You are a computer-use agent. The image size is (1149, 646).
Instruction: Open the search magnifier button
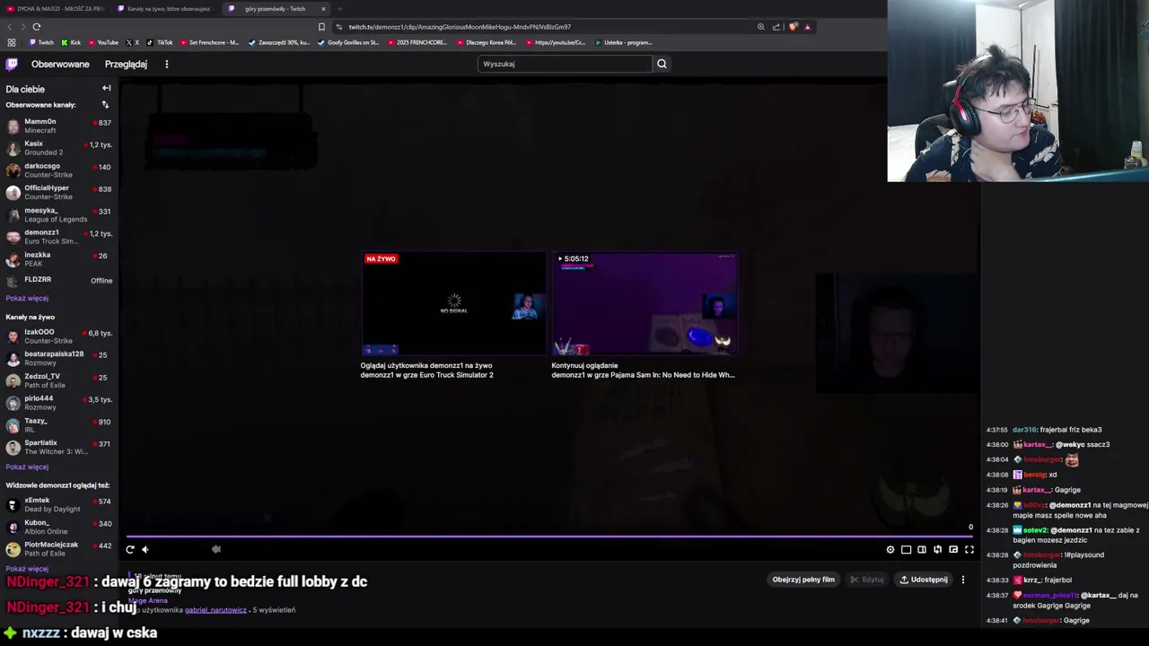[x=662, y=64]
